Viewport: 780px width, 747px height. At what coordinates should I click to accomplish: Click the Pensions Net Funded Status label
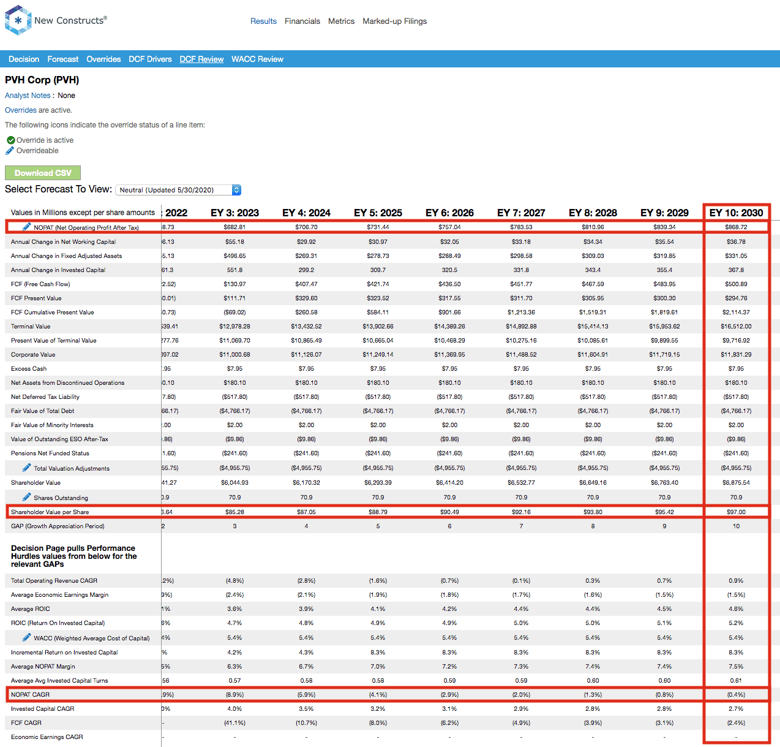[x=50, y=453]
